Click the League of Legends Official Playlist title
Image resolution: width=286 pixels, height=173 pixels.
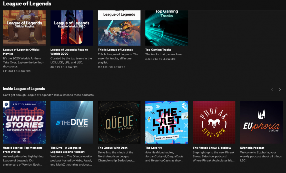21,52
